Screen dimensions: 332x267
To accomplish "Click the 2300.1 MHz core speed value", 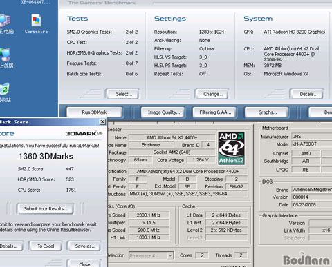I will click(x=149, y=215).
